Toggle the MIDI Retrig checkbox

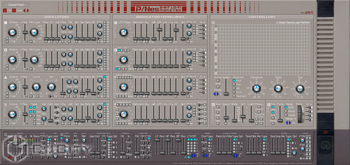pyautogui.click(x=272, y=124)
